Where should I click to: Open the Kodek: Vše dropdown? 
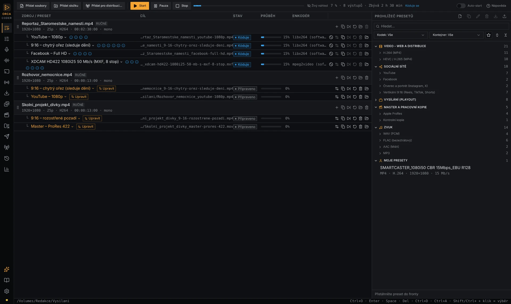(x=401, y=35)
